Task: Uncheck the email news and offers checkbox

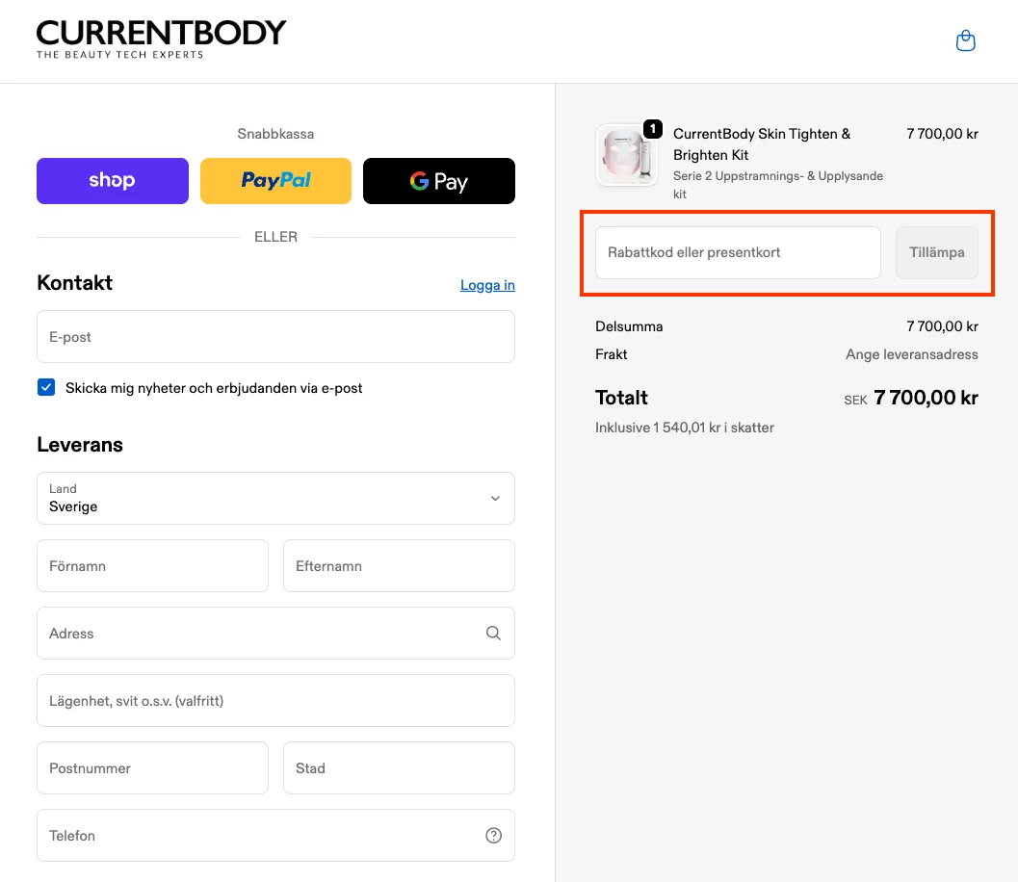Action: click(46, 387)
